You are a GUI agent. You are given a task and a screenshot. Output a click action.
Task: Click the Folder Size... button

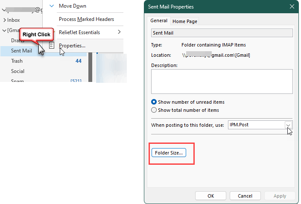click(169, 153)
